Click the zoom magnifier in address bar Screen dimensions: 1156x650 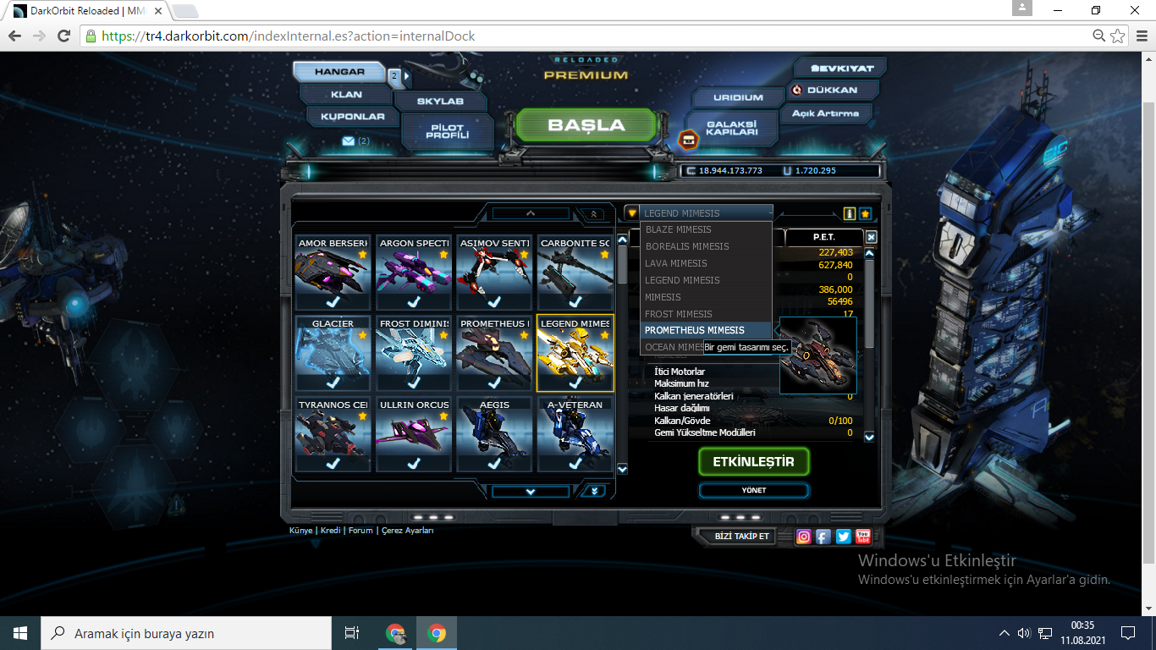click(x=1099, y=36)
